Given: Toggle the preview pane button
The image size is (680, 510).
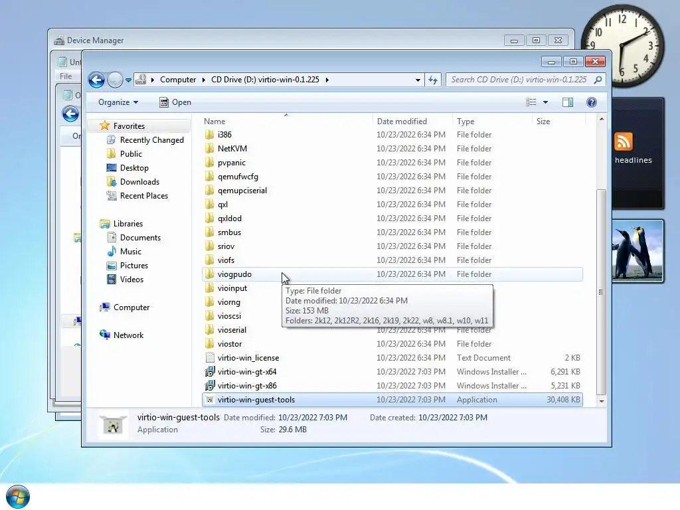Looking at the screenshot, I should coord(567,102).
